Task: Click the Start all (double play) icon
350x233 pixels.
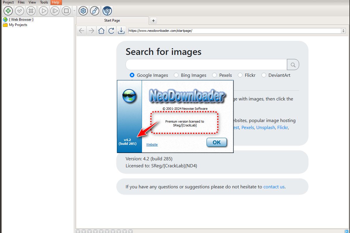Action: click(x=55, y=11)
